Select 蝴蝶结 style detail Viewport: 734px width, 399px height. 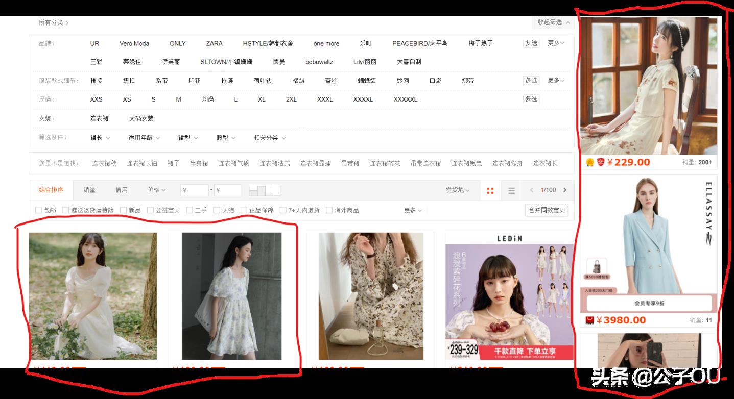tap(367, 81)
